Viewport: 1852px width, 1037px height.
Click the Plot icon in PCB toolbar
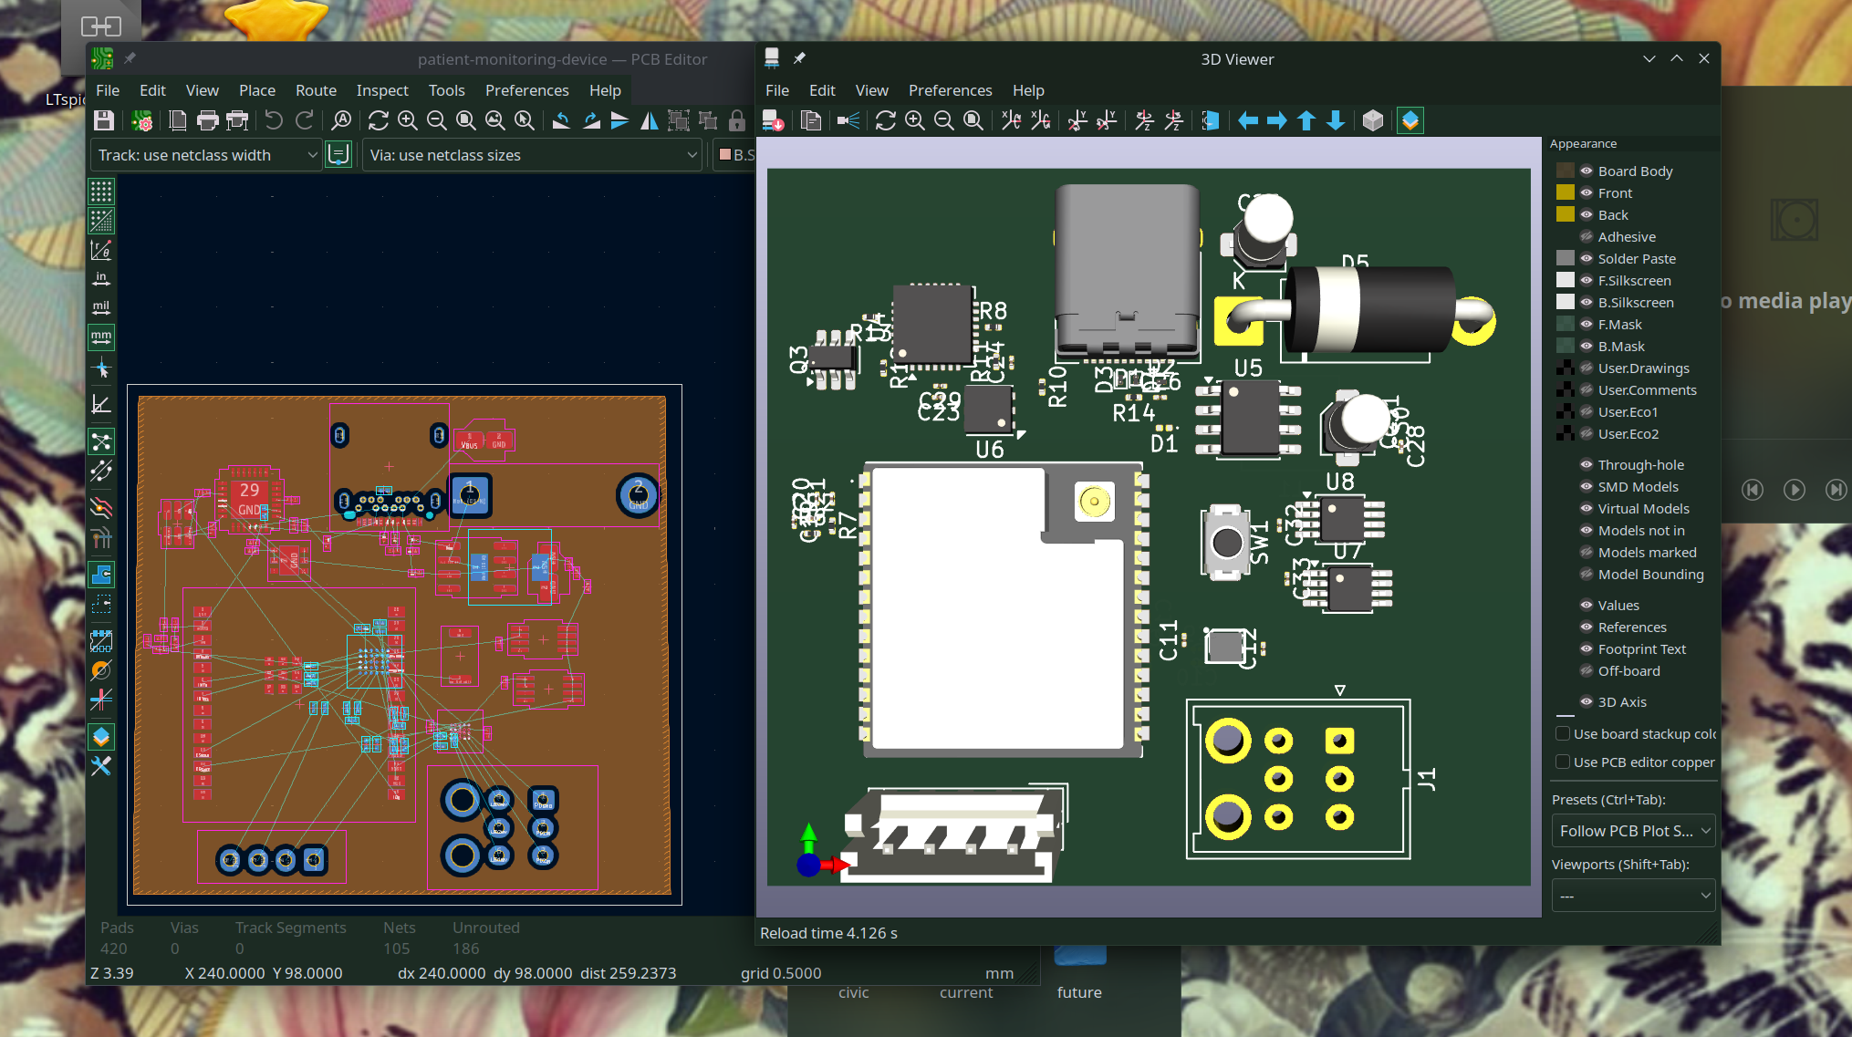[237, 120]
